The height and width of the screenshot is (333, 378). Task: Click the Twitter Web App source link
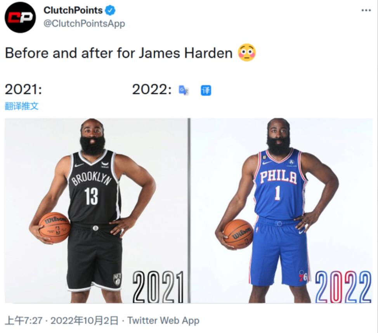point(163,321)
